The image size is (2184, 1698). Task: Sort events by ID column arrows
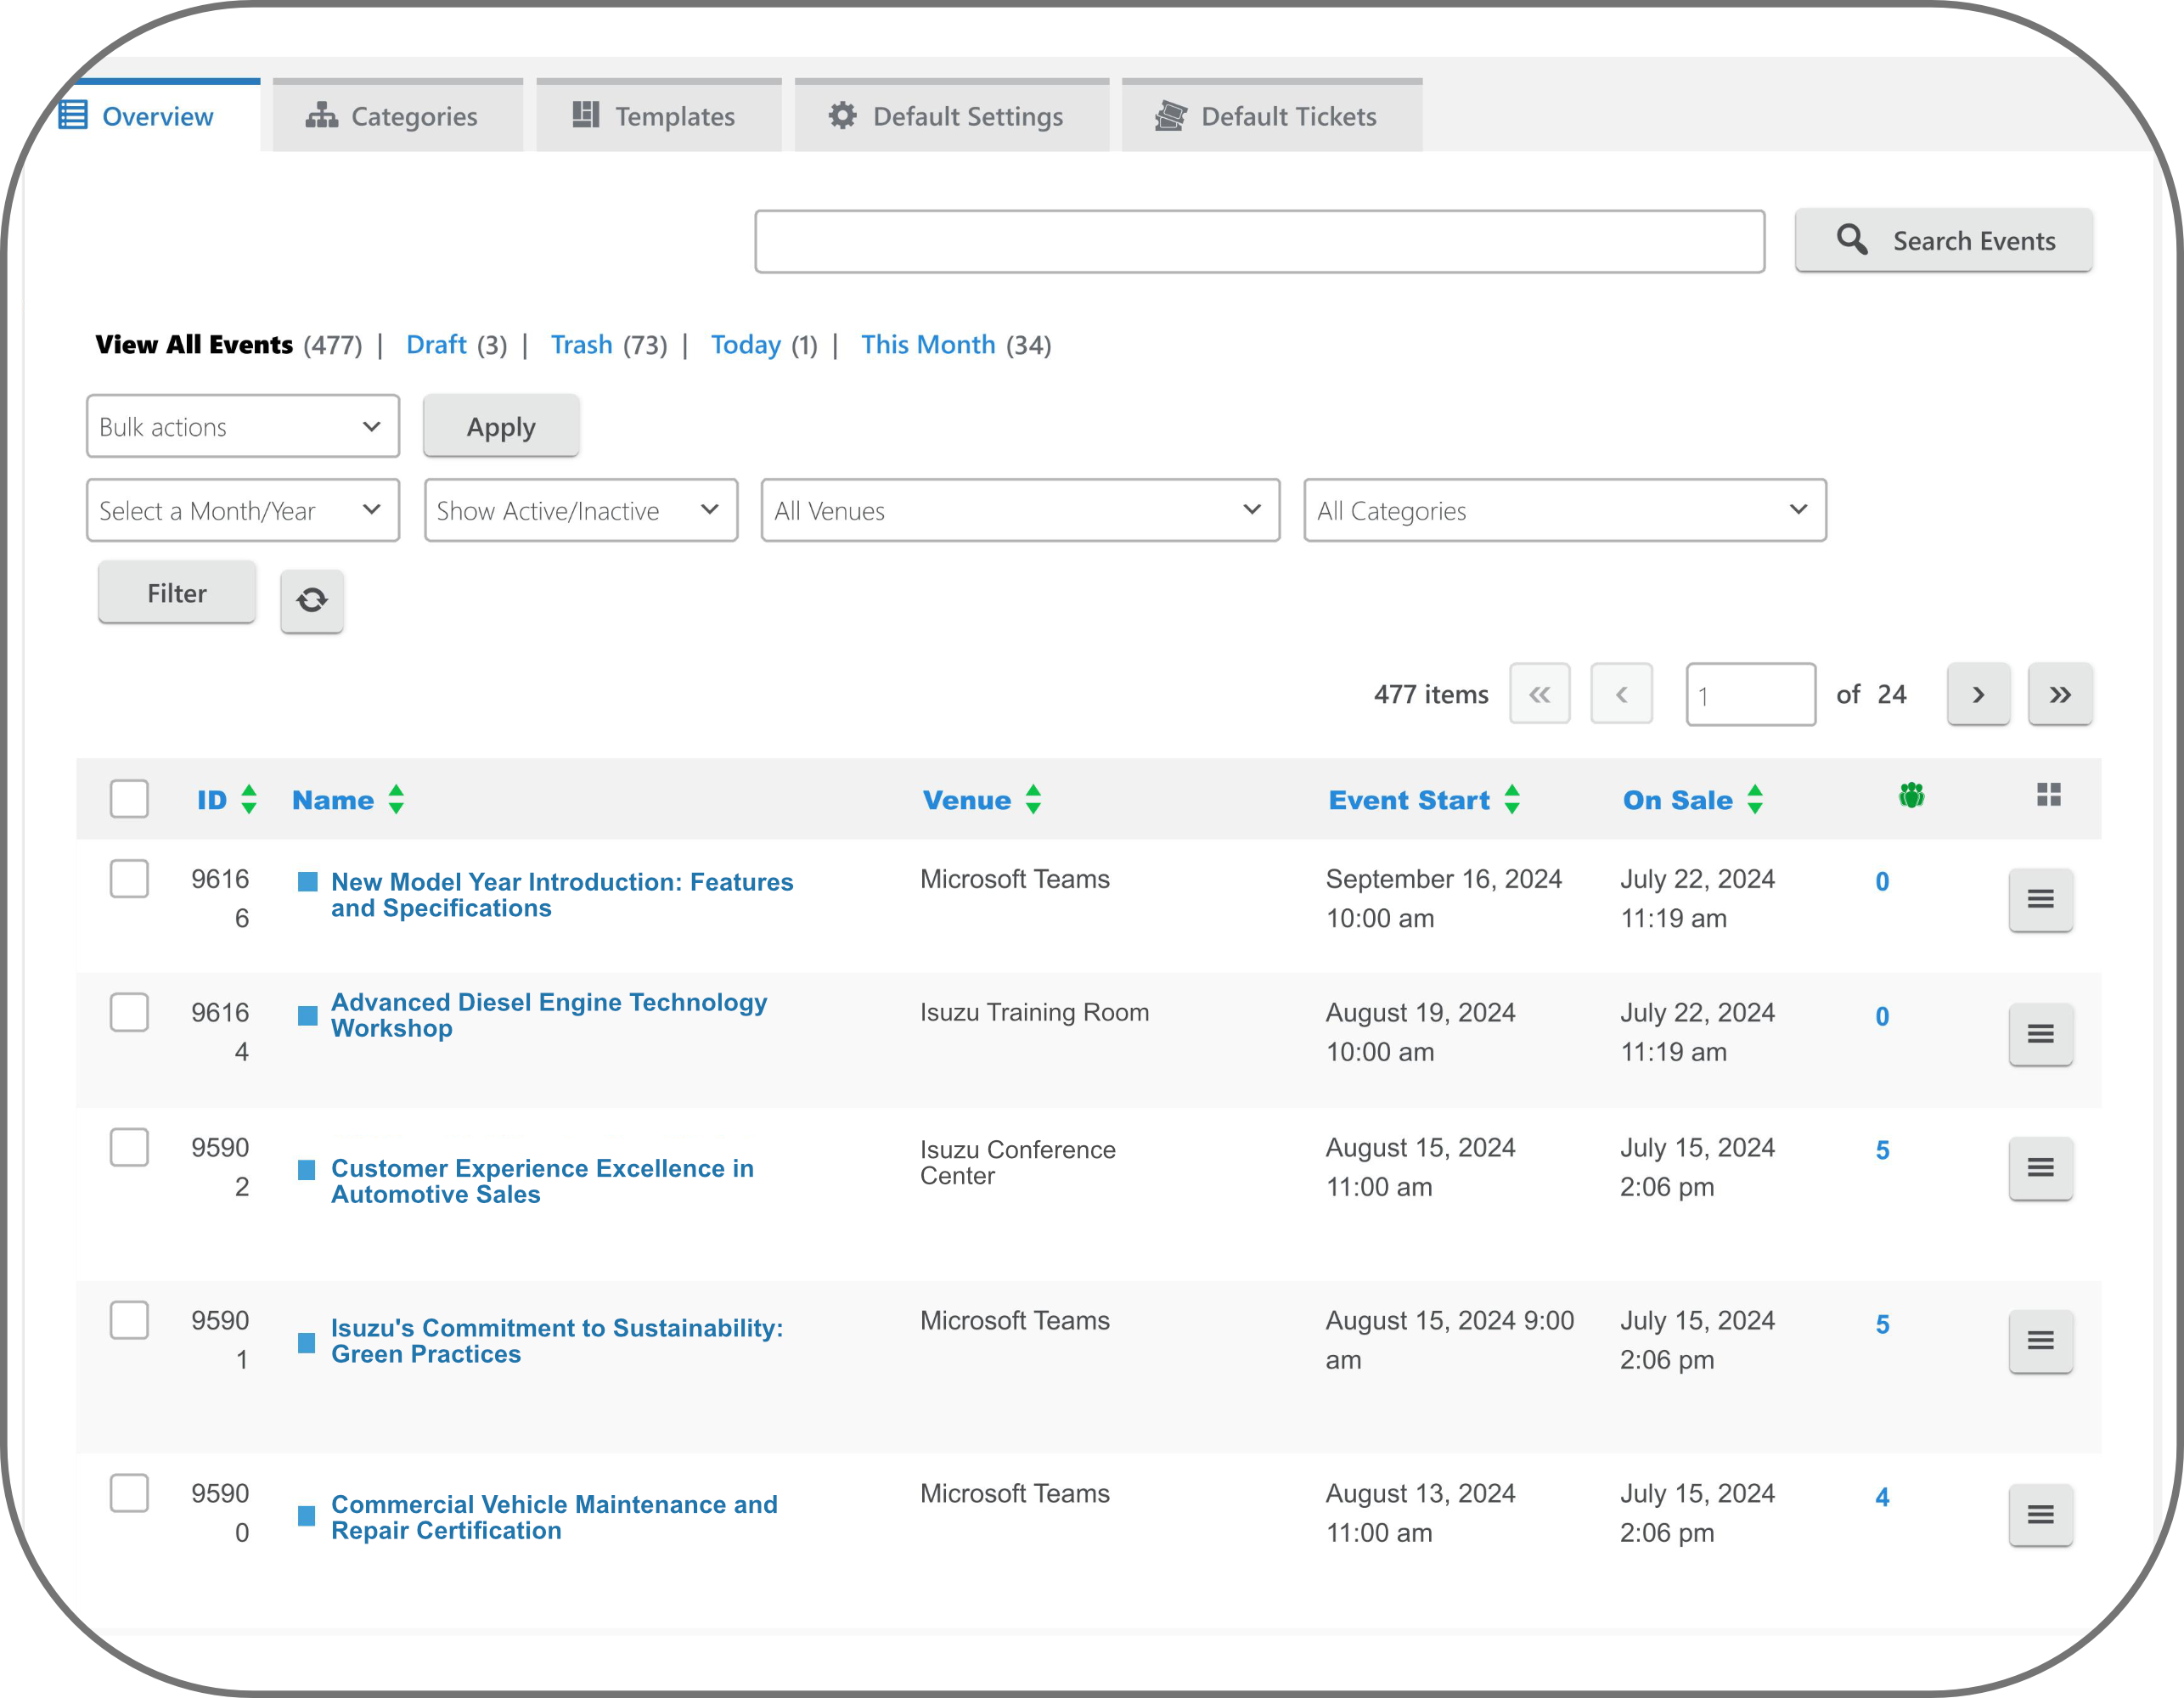pyautogui.click(x=249, y=799)
